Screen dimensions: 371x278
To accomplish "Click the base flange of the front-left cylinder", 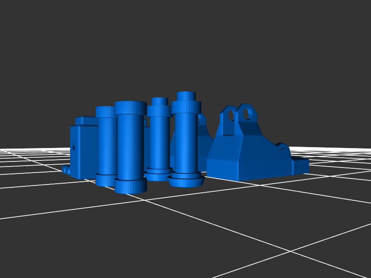I will [130, 186].
